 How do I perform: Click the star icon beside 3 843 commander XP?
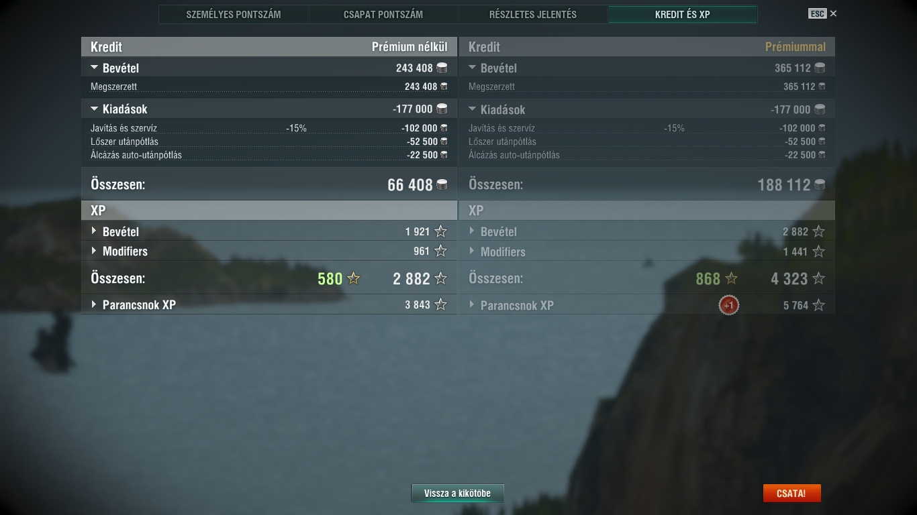(441, 304)
